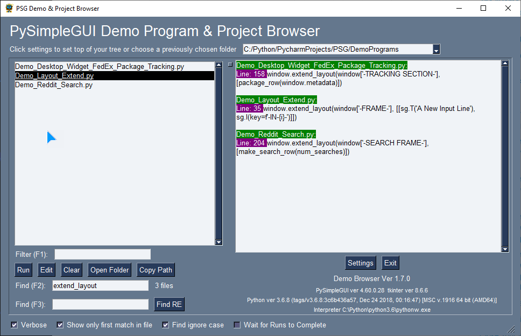Viewport: 521px width, 336px height.
Task: Click Open Folder
Action: point(109,270)
